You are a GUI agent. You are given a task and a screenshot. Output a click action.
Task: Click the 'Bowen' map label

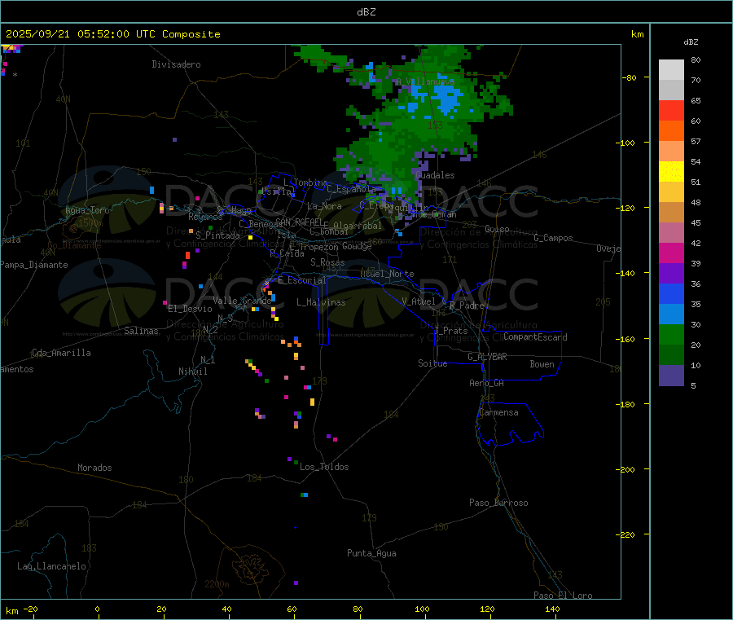[542, 364]
